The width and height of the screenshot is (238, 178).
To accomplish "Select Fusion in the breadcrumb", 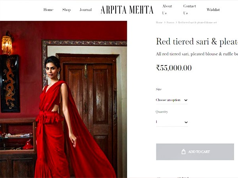I will 170,23.
